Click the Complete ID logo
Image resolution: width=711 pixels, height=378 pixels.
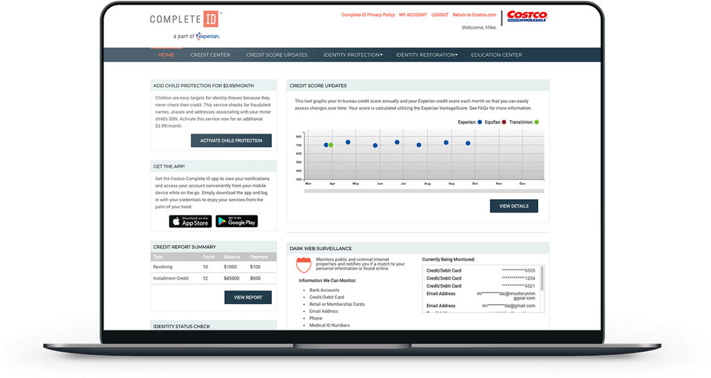pos(184,19)
